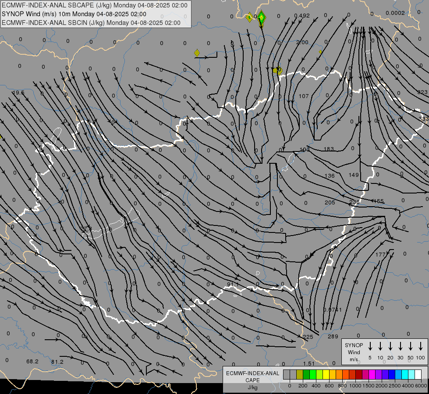Click the wind arrow above 5 in SYNOP legend
Image resolution: width=429 pixels, height=394 pixels.
(370, 346)
